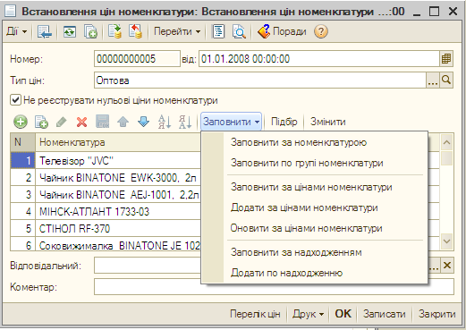Click the Номенклатура column header
The height and width of the screenshot is (330, 466).
click(x=118, y=142)
